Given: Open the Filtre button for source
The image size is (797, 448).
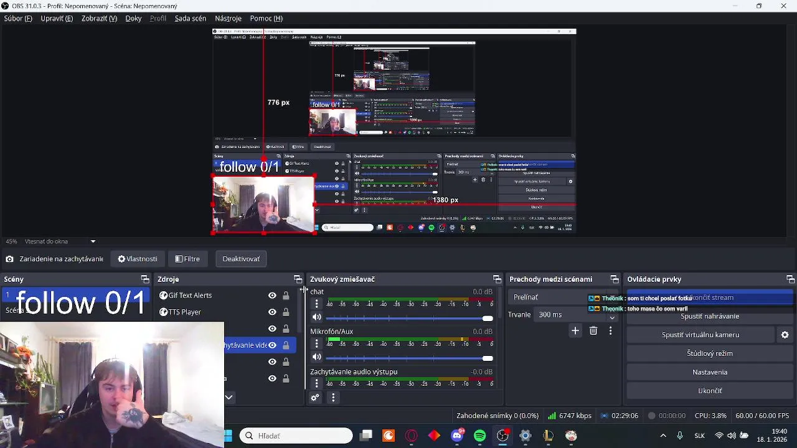Looking at the screenshot, I should [187, 259].
